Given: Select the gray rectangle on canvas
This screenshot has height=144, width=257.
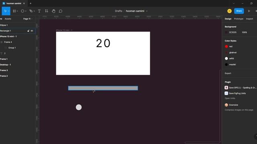Looking at the screenshot, I should click(103, 88).
